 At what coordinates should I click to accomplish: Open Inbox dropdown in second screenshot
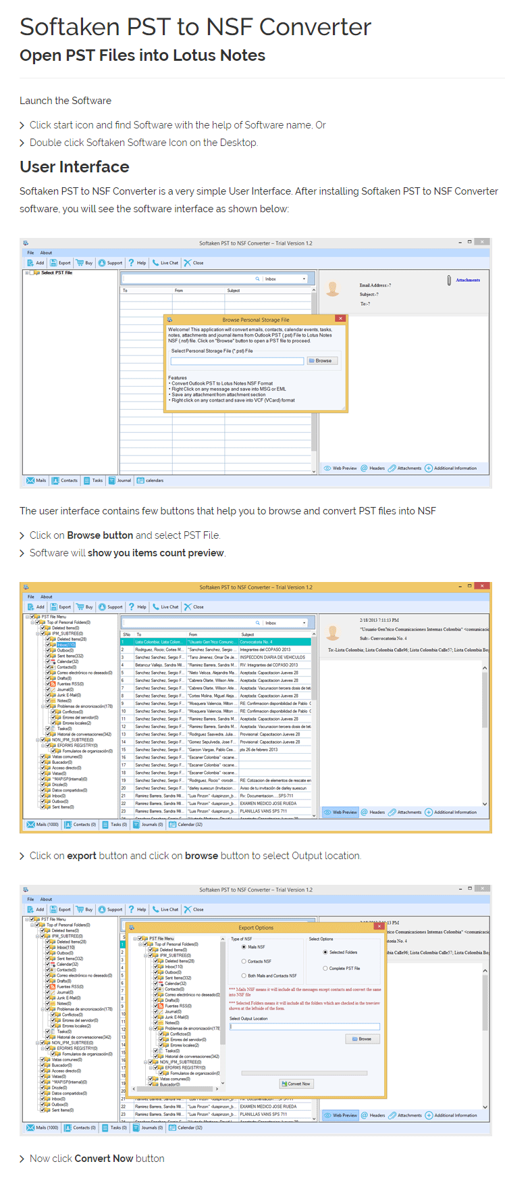[x=304, y=623]
